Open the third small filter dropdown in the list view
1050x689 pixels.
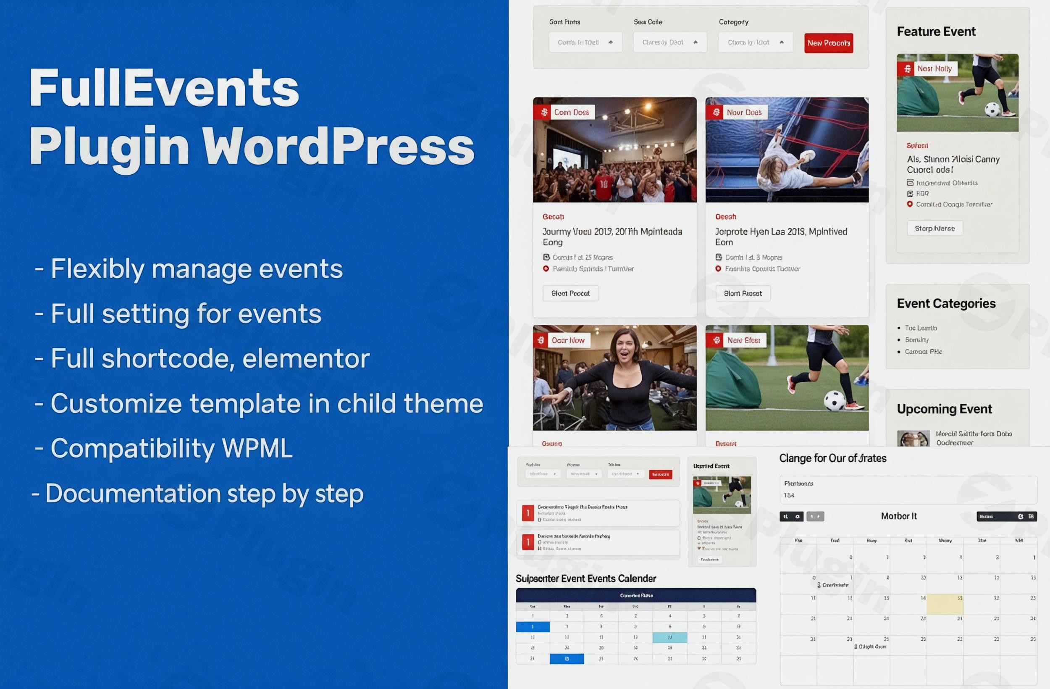click(625, 474)
